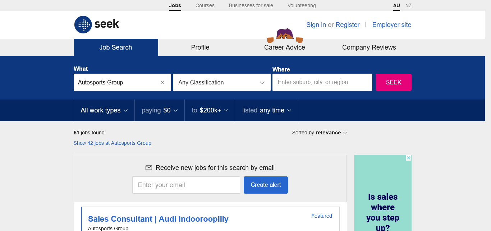Expand the listed any time filter
491x231 pixels.
click(x=266, y=110)
